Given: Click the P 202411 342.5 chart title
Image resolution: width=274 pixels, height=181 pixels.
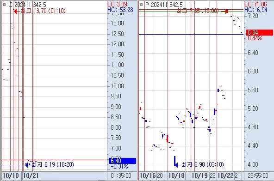Looking at the screenshot, I should click(164, 5).
